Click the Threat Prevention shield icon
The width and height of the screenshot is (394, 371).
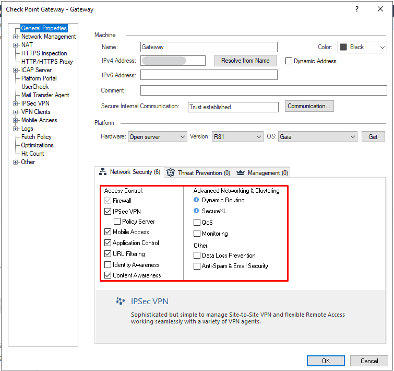(x=171, y=172)
